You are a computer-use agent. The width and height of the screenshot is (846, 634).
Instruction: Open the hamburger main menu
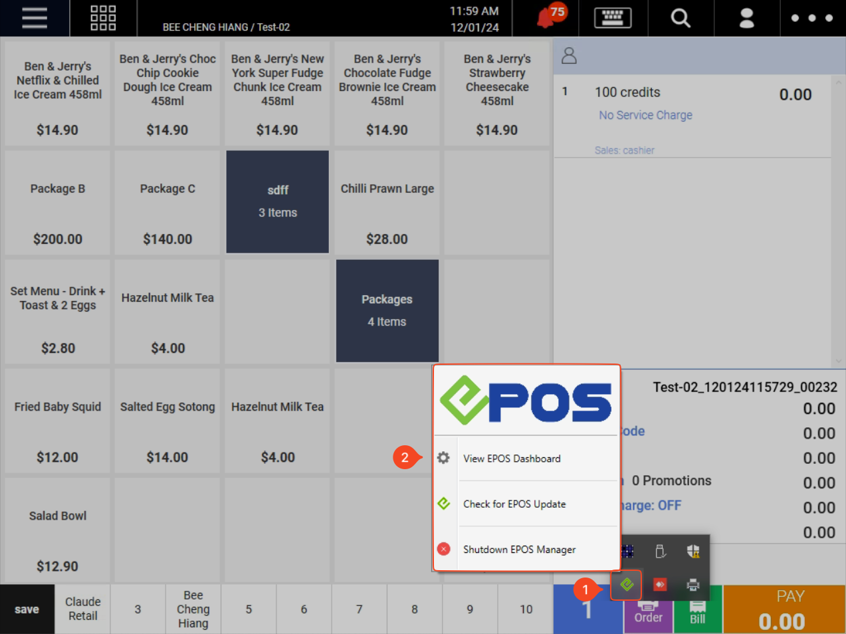tap(35, 18)
